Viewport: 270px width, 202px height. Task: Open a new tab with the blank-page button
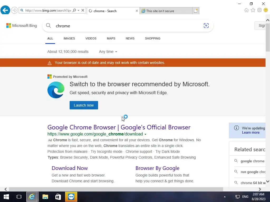point(196,11)
